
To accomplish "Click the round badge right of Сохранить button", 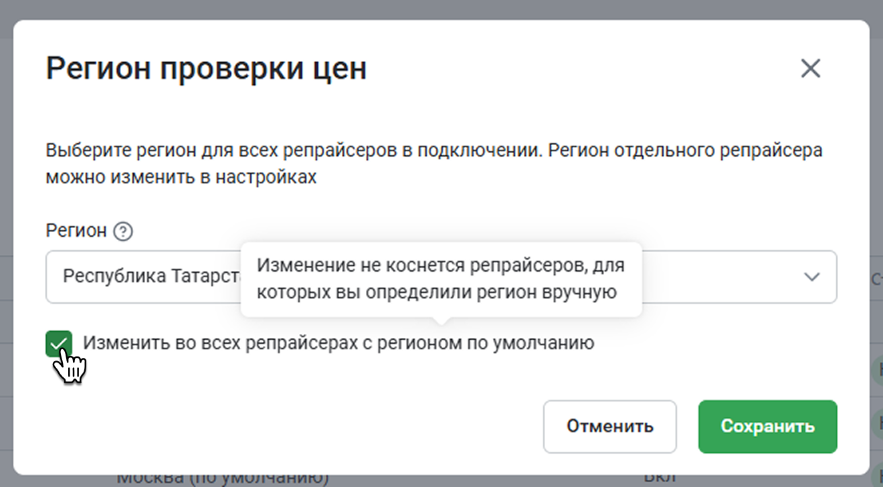I will 877,423.
